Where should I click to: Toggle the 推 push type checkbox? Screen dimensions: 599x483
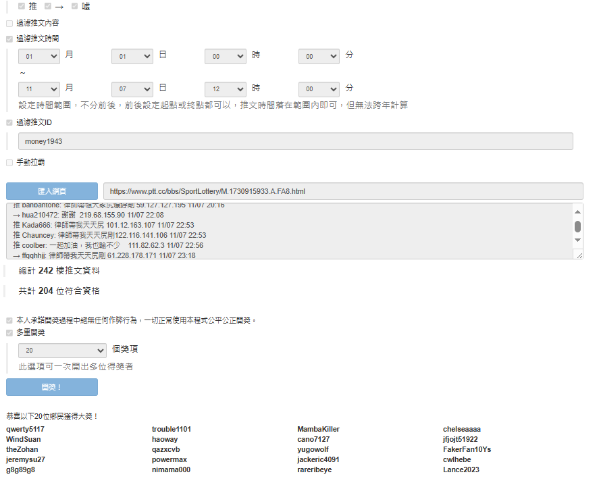[22, 6]
